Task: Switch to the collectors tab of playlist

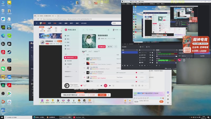Action: point(97,51)
